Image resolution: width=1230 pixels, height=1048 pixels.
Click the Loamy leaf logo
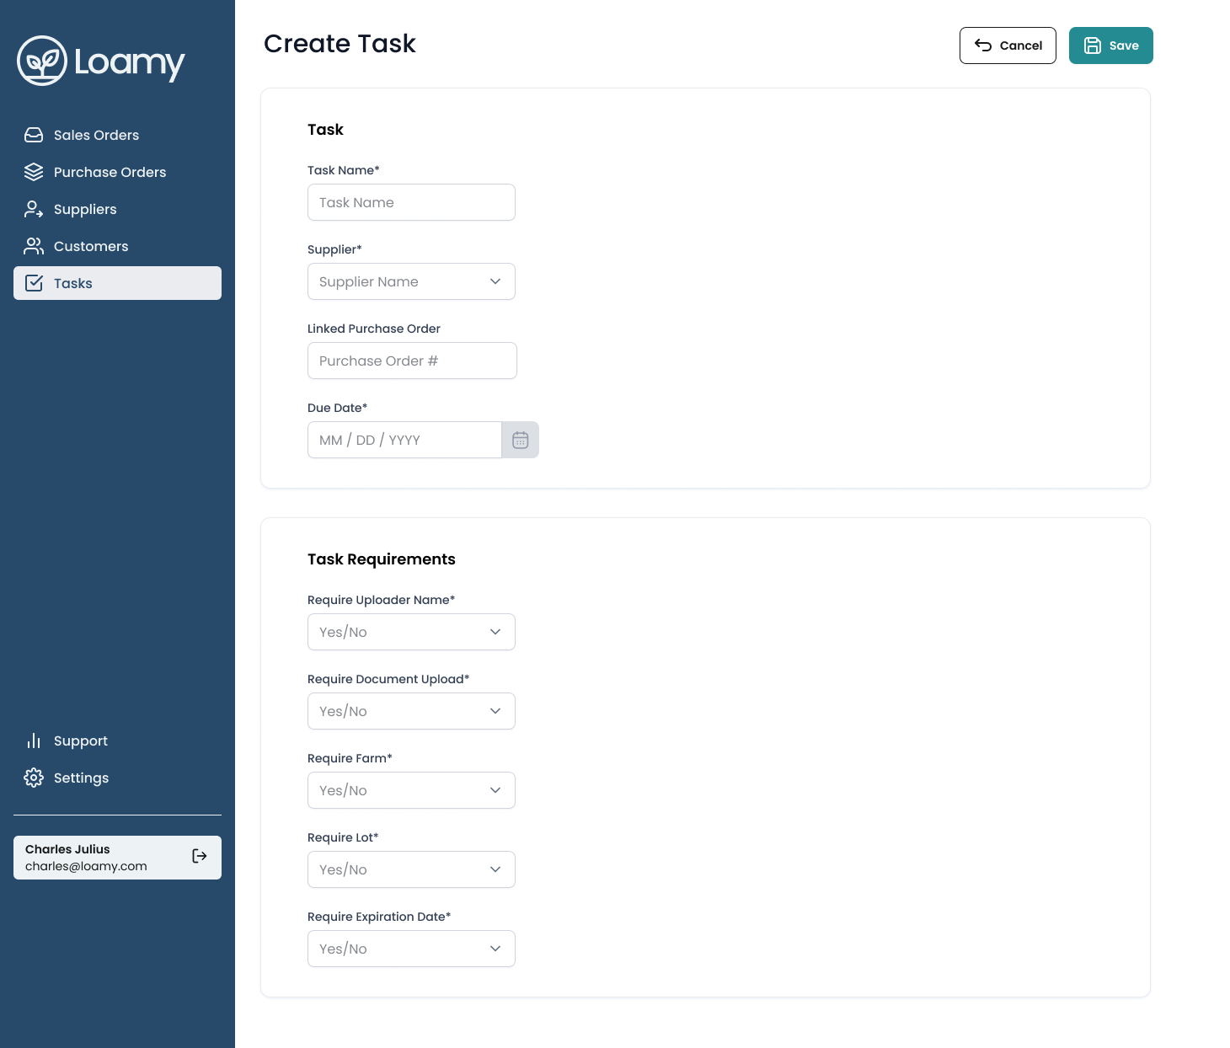click(x=42, y=61)
